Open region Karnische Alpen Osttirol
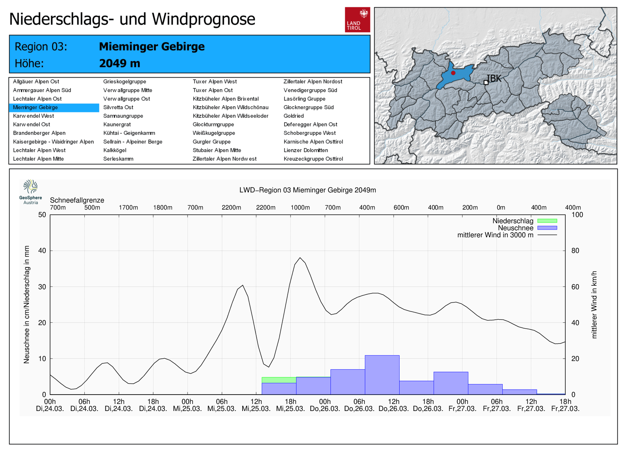Viewport: 625px width, 450px height. tap(313, 142)
